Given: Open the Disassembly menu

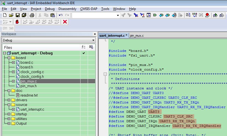Looking at the screenshot, I should click(x=67, y=9).
